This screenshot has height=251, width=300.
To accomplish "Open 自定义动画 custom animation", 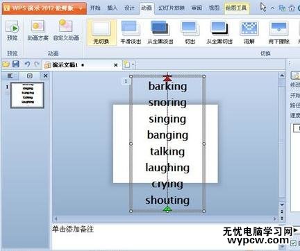I will click(66, 31).
